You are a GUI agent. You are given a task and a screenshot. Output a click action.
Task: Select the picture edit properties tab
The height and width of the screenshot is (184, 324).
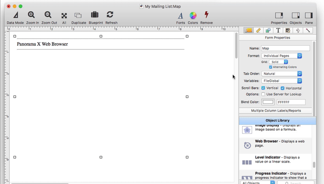pos(288,30)
